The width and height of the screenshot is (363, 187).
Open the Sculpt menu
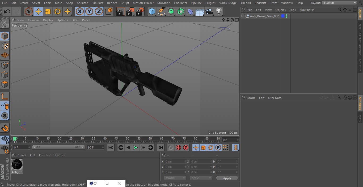click(x=125, y=3)
